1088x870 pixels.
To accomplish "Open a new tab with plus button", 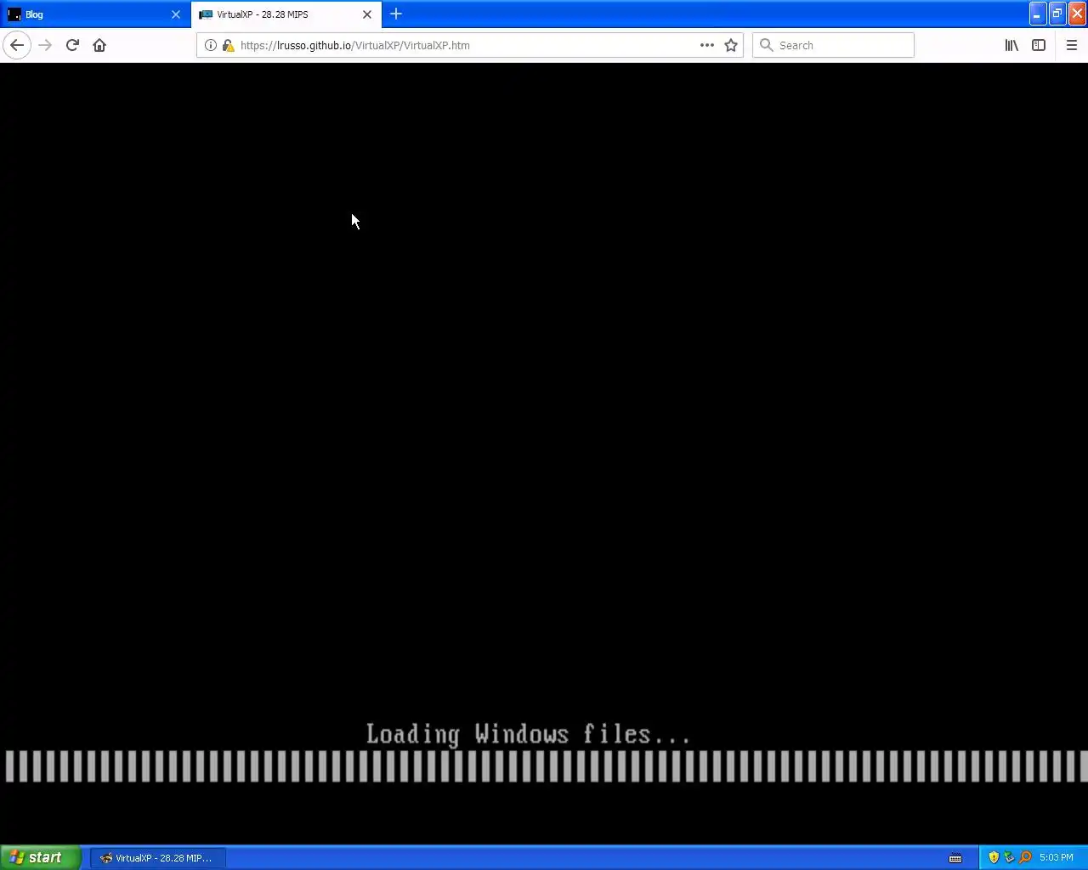I will tap(396, 14).
